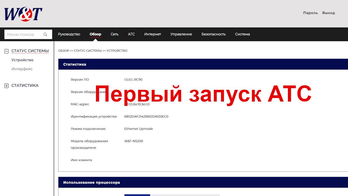Click the search magnifier icon
348x196 pixels.
coord(45,35)
